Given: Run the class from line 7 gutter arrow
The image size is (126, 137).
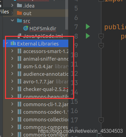Looking at the screenshot, I should [88, 27].
